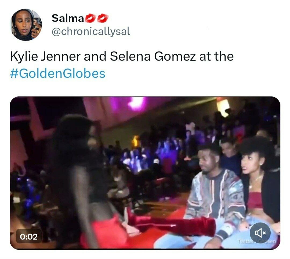The height and width of the screenshot is (259, 290).
Task: Click the first red kiss-mark emoji
Action: [90, 18]
